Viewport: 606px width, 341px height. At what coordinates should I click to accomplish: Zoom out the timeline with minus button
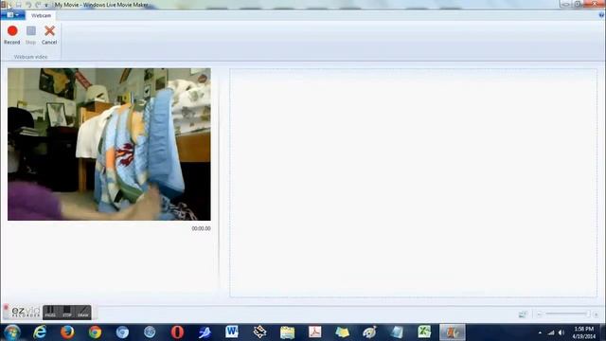tap(540, 314)
